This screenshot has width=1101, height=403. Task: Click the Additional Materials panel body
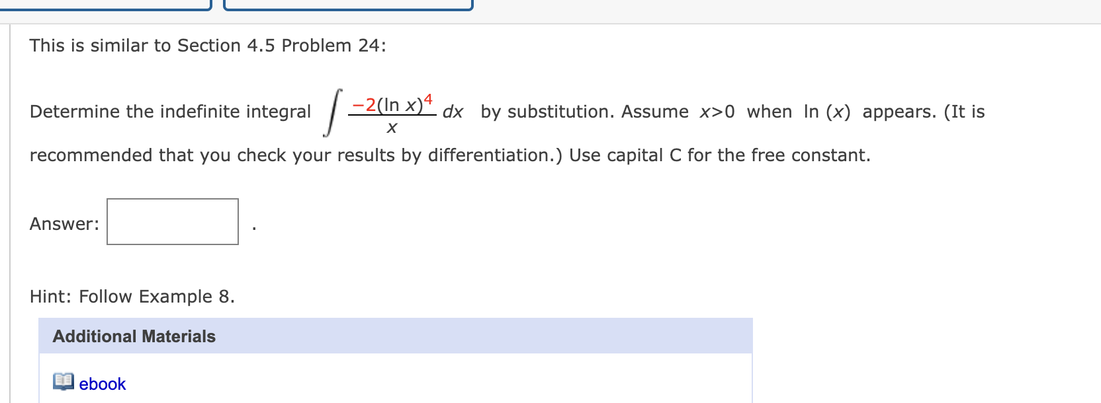[397, 377]
